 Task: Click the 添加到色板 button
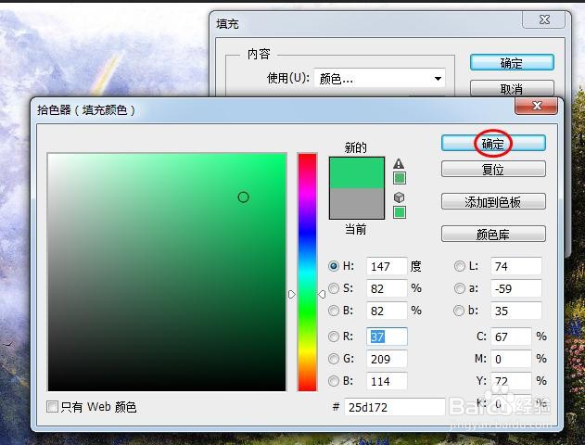pyautogui.click(x=493, y=202)
